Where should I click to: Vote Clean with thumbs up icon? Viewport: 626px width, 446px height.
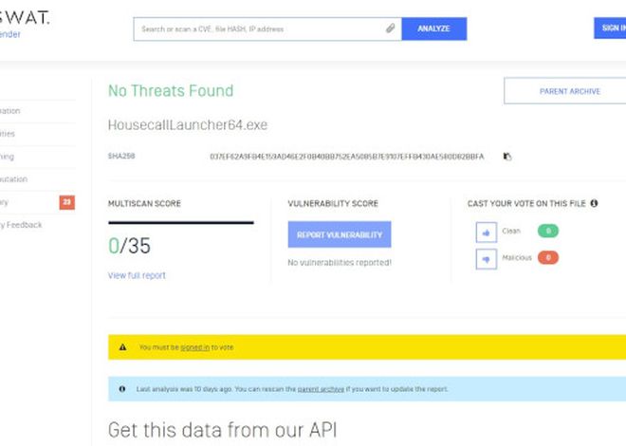coord(487,232)
